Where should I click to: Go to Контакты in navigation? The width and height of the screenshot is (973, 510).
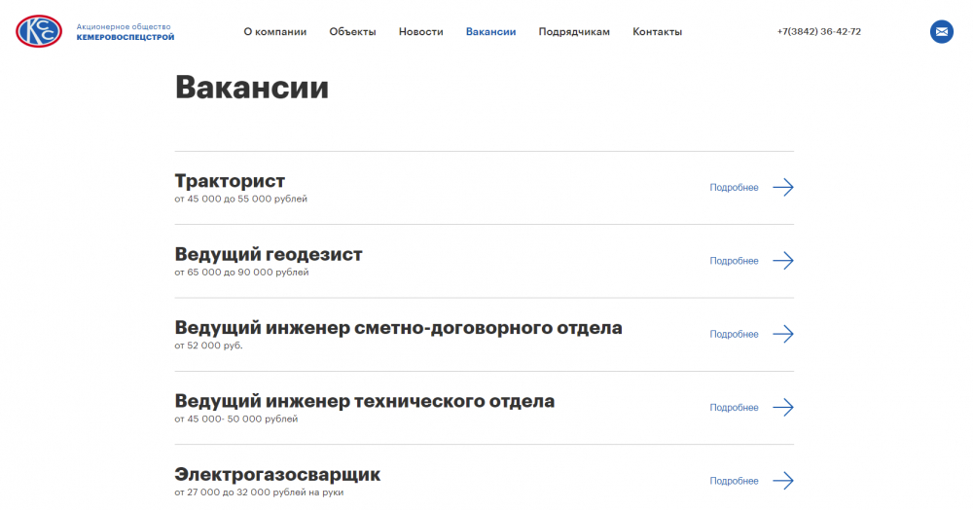click(x=657, y=32)
